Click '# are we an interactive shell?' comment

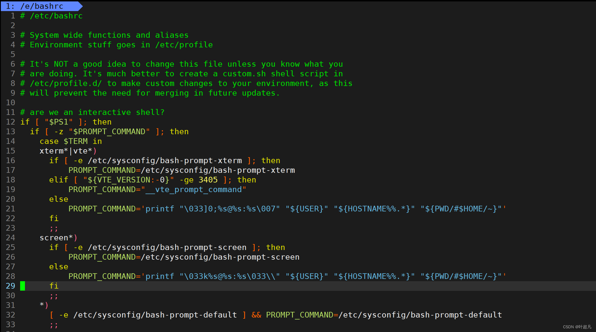pos(92,112)
